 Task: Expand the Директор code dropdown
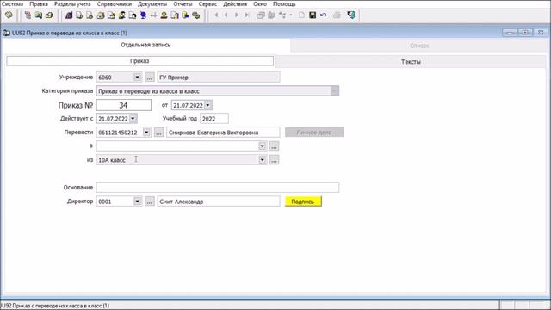(137, 201)
